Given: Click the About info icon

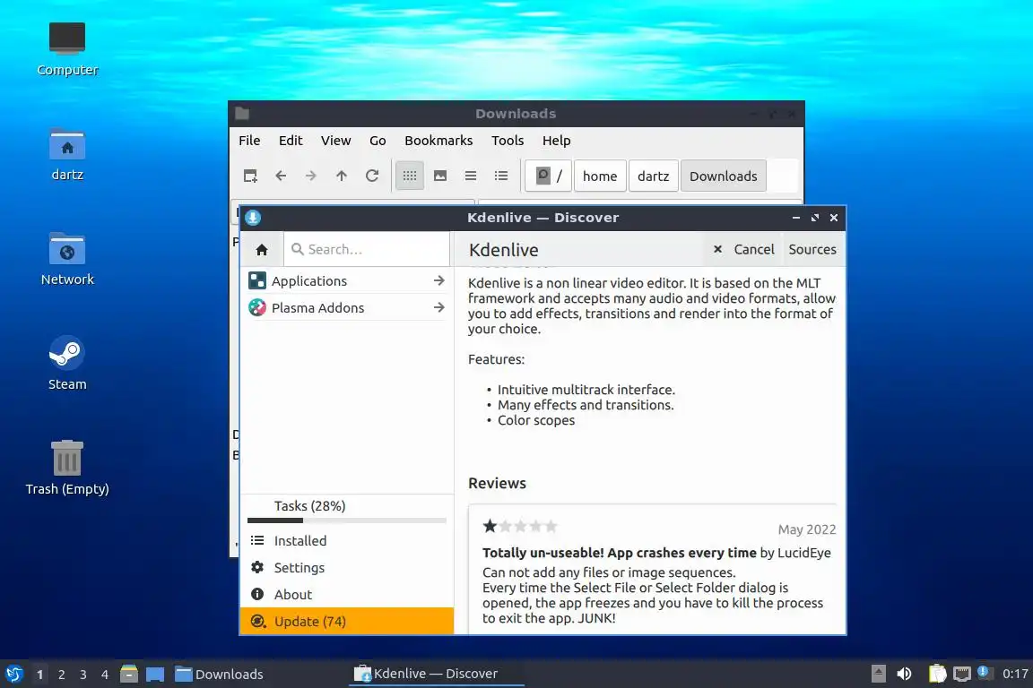Looking at the screenshot, I should tap(257, 595).
